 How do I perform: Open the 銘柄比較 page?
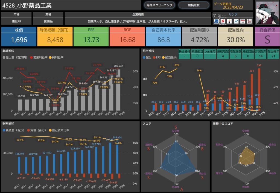tap(194, 5)
